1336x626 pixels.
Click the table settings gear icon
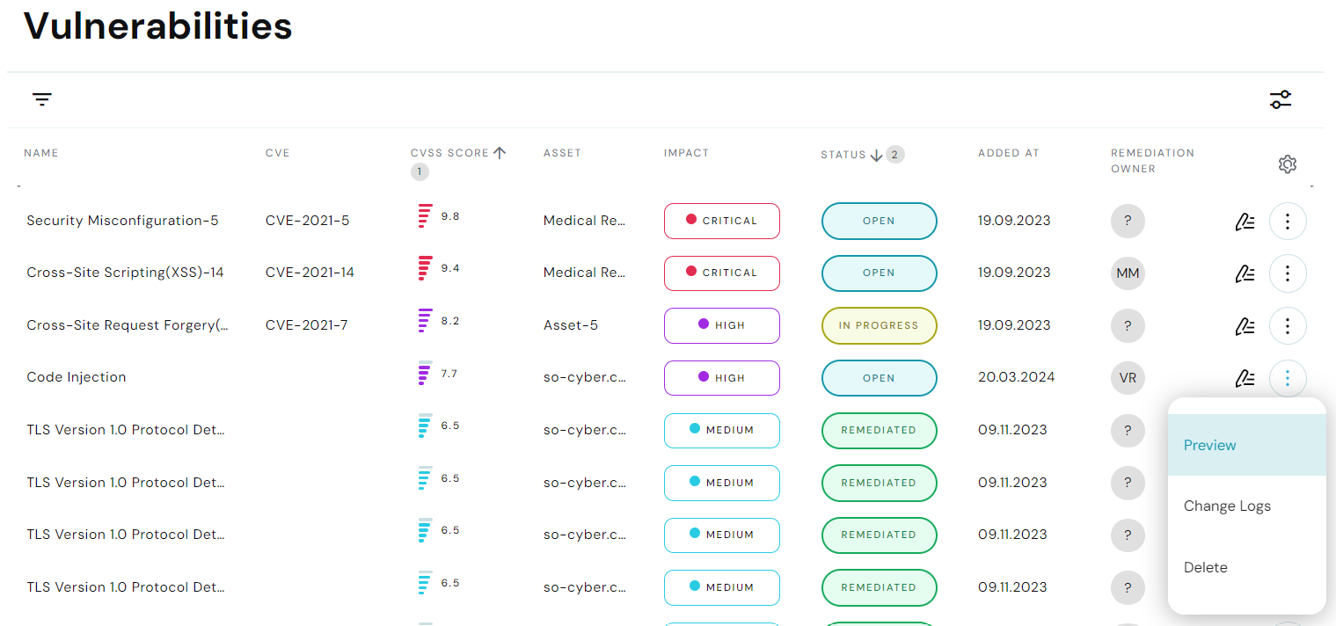(x=1288, y=164)
